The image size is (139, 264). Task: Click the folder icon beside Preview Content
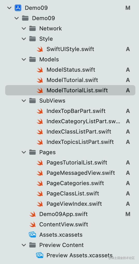32,245
